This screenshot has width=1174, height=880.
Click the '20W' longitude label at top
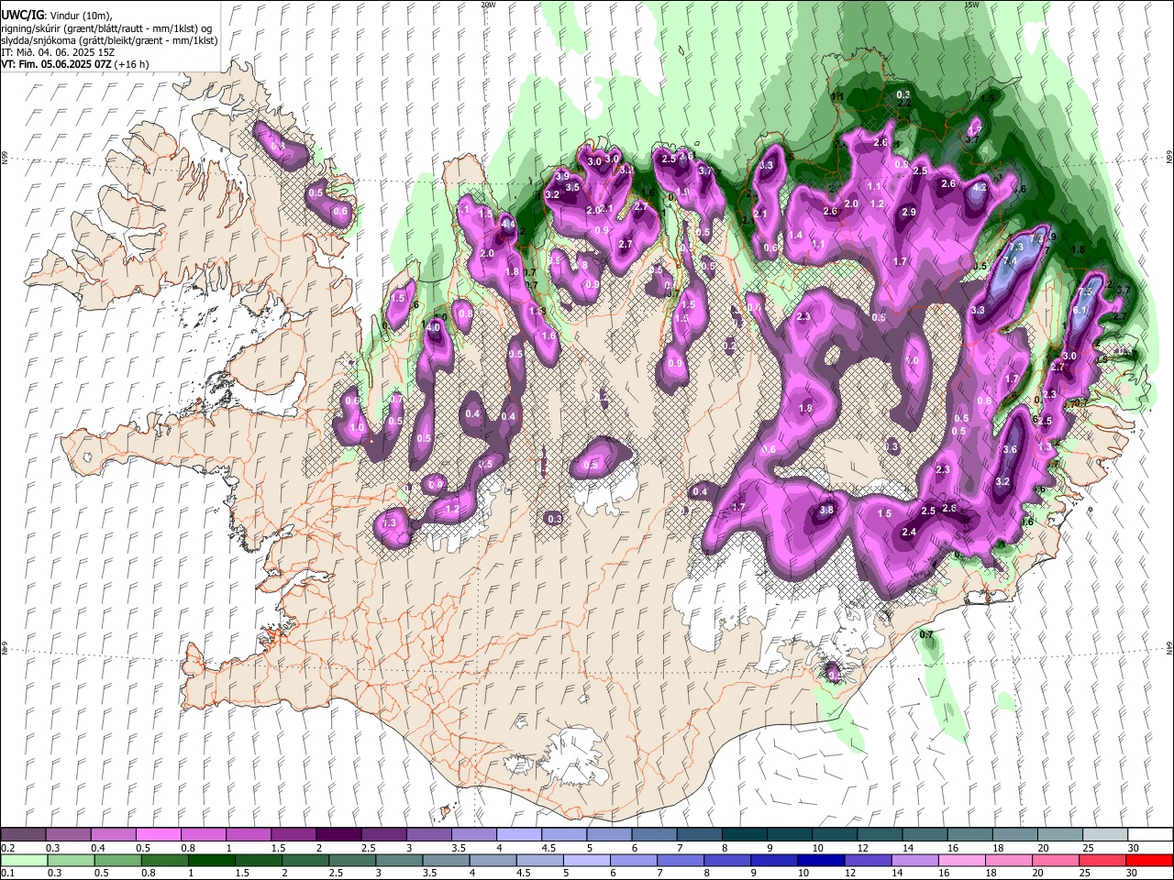(488, 5)
